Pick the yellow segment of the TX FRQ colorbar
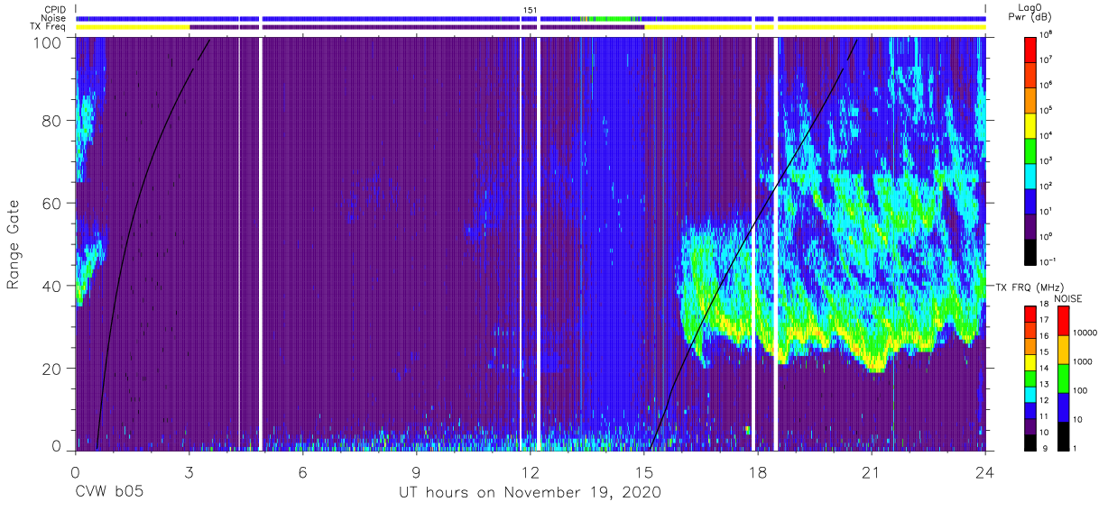This screenshot has width=1108, height=511. [x=1032, y=360]
